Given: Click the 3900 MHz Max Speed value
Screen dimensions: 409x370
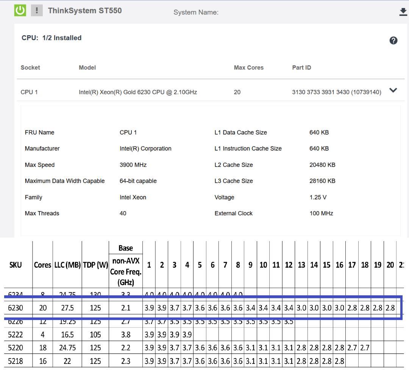Looking at the screenshot, I should [133, 165].
